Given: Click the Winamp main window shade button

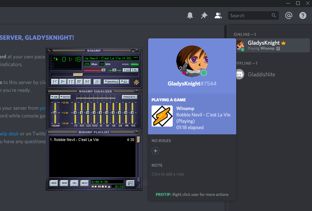Looking at the screenshot, I should coord(136,51).
